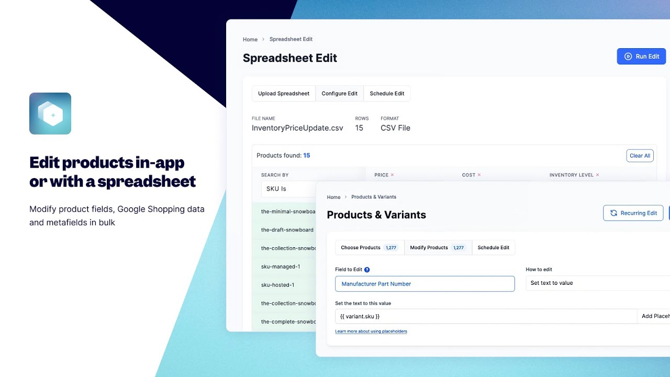Remove the Cost filter via its x icon
Viewport: 670px width, 377px height.
[x=479, y=174]
